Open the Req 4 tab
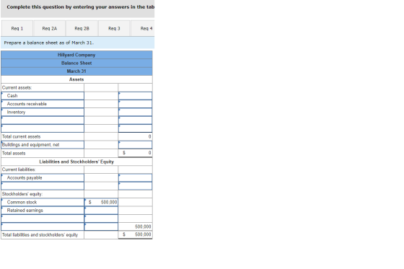Screen dimensions: 404x269 click(x=143, y=28)
